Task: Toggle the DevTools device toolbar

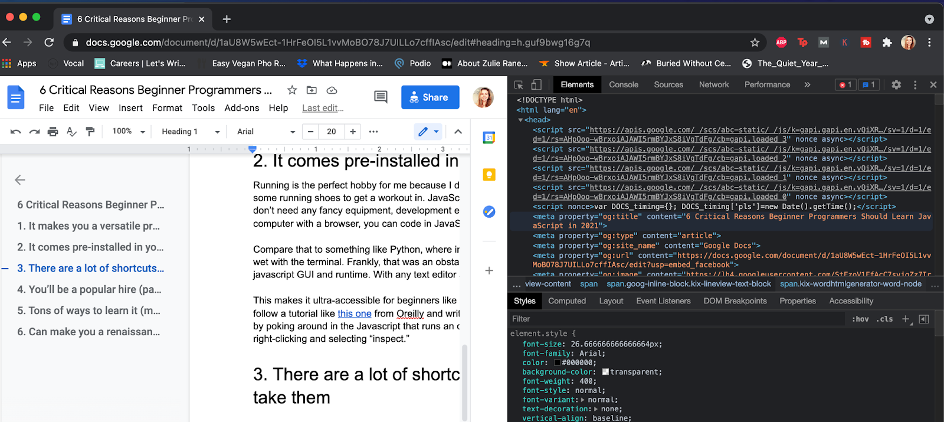Action: coord(536,85)
